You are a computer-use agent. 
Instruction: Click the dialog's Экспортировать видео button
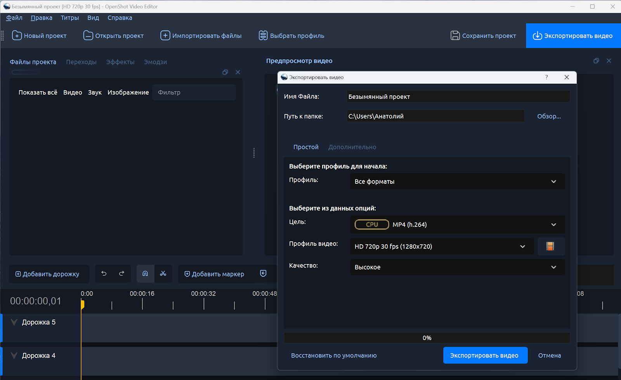click(x=485, y=355)
